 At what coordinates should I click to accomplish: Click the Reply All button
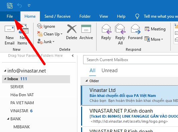pos(120,34)
